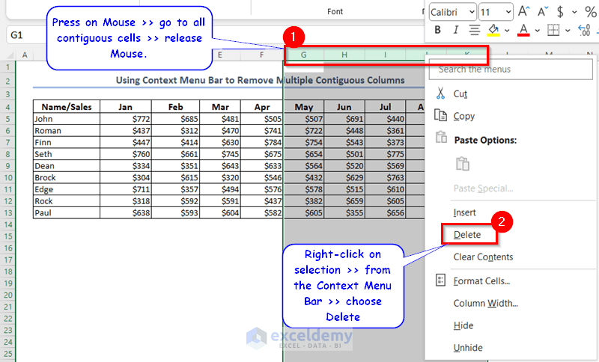Click the cell containing Paul
This screenshot has width=599, height=362.
[67, 213]
